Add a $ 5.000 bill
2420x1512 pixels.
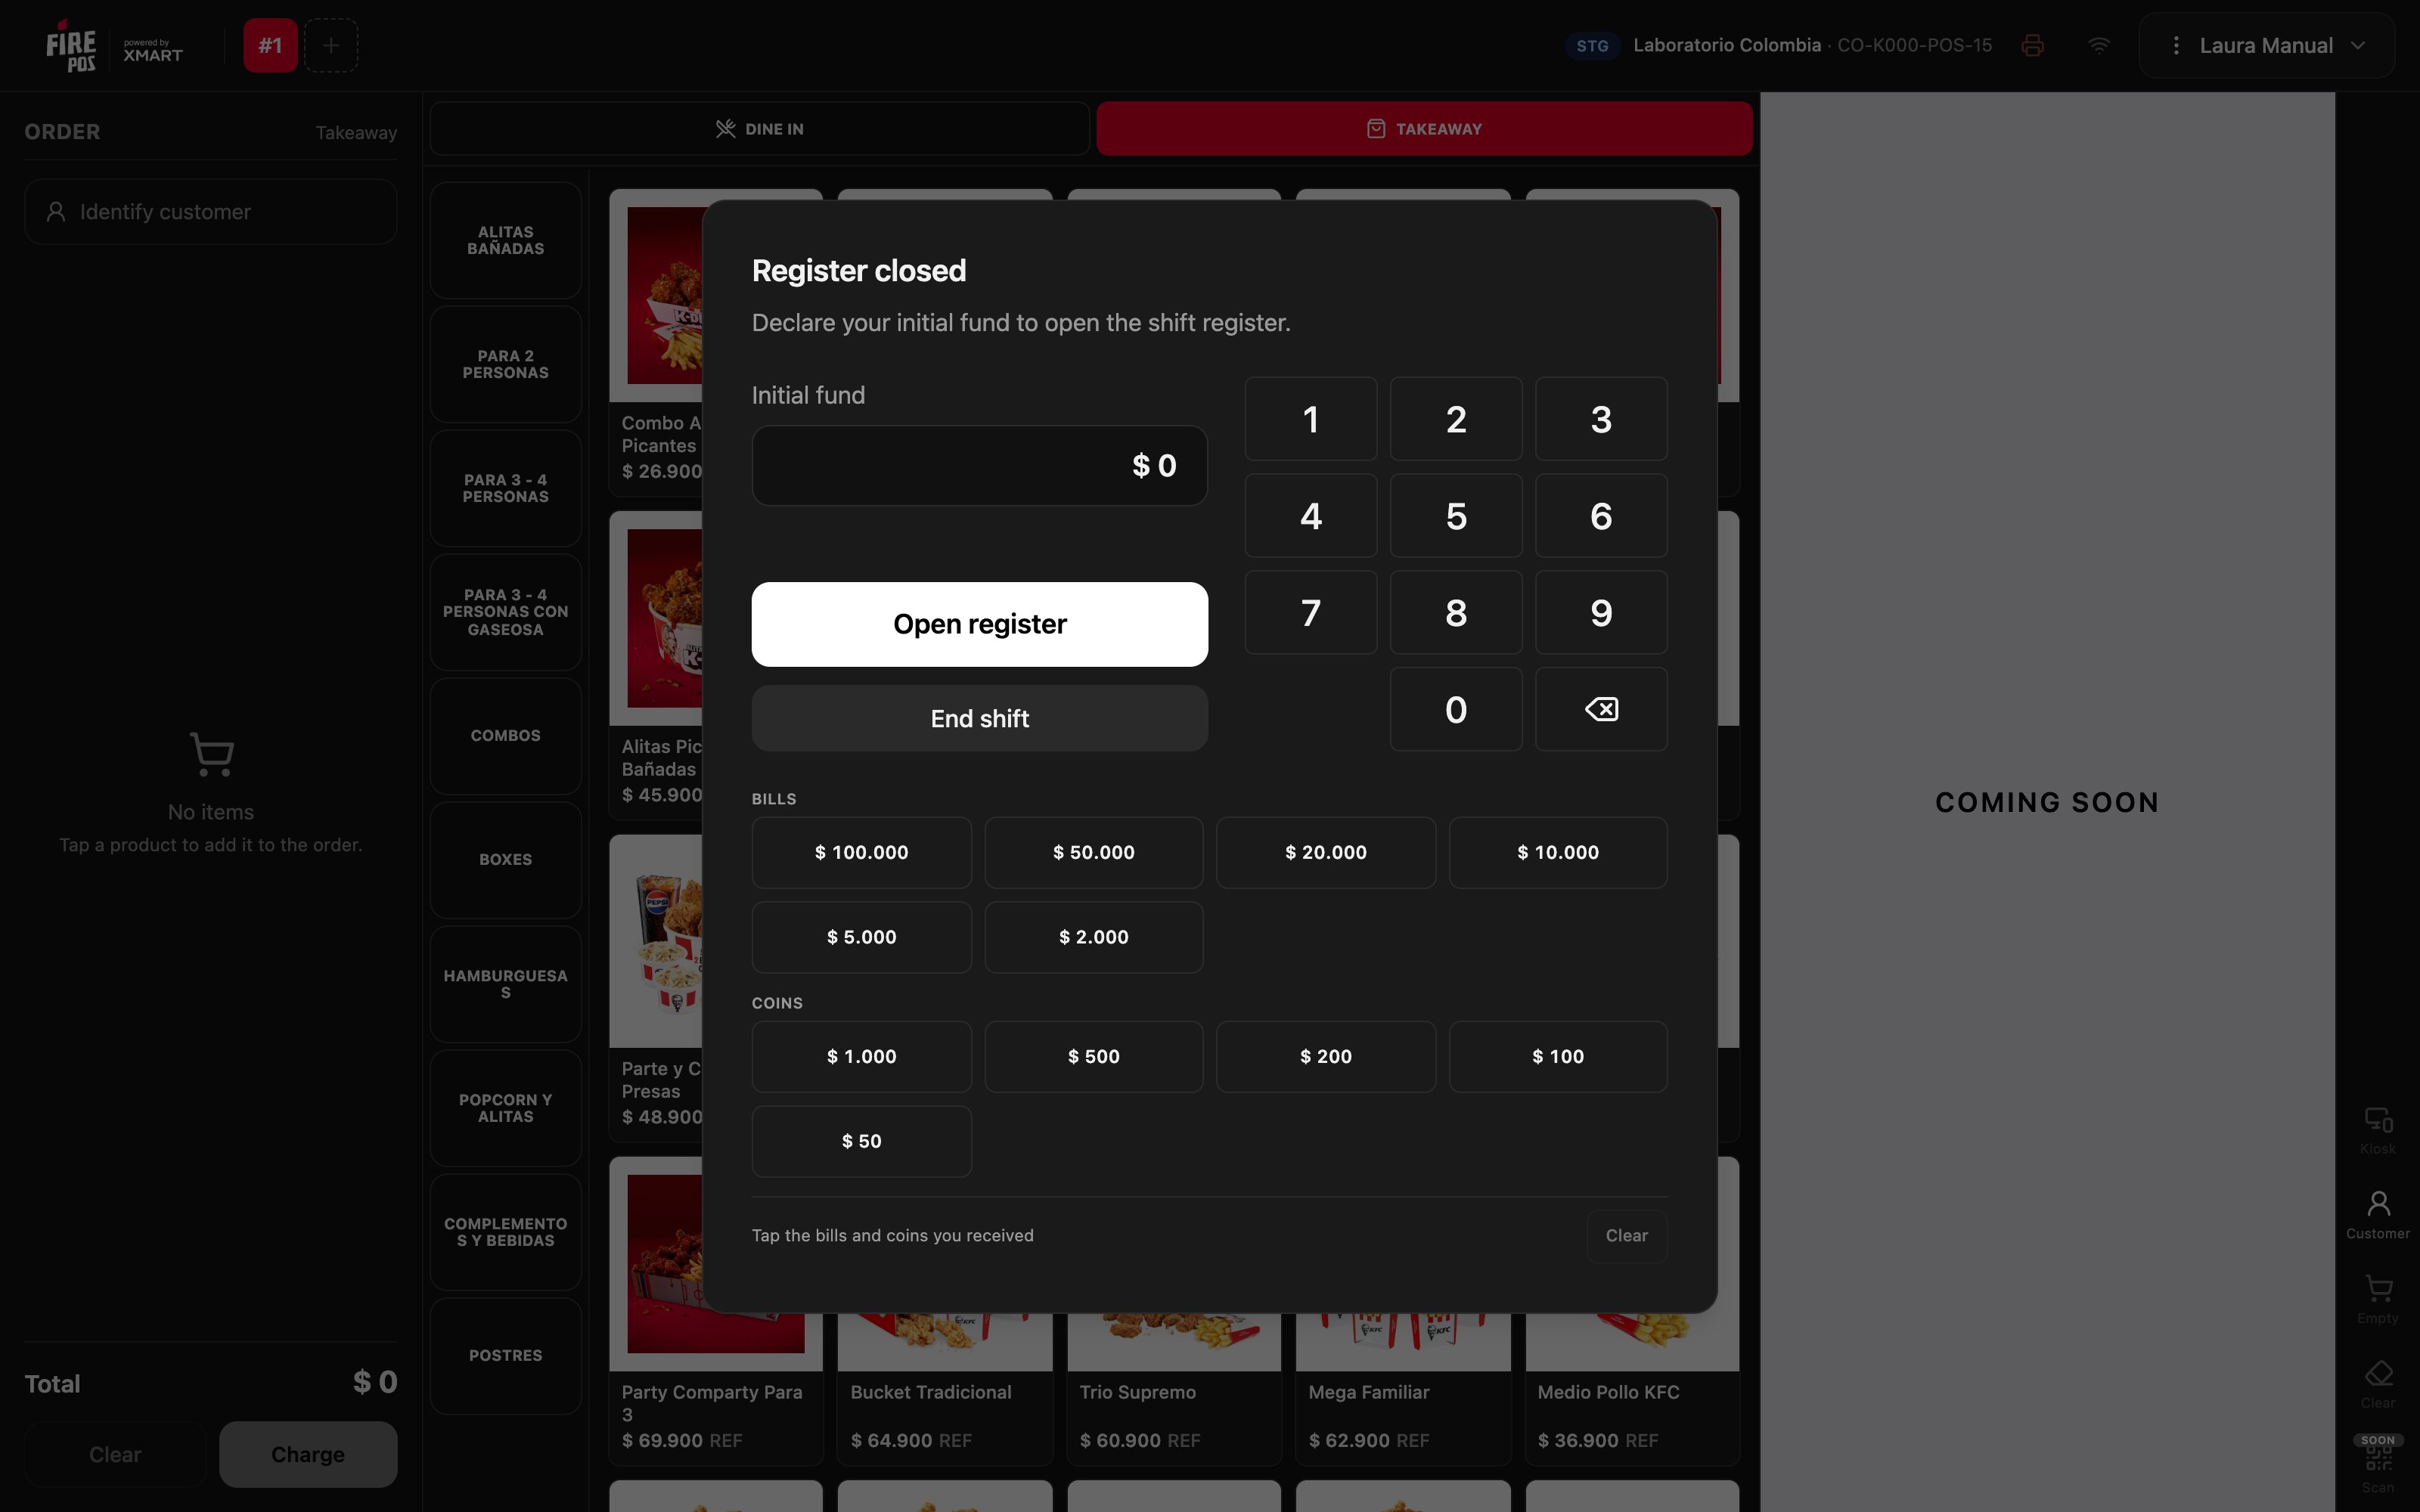tap(862, 938)
